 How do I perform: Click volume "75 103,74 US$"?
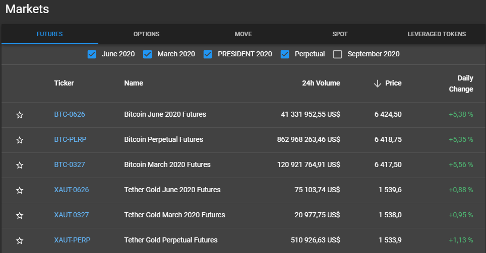pos(318,190)
